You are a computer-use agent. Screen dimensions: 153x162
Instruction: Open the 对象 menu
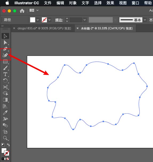click(73, 3)
